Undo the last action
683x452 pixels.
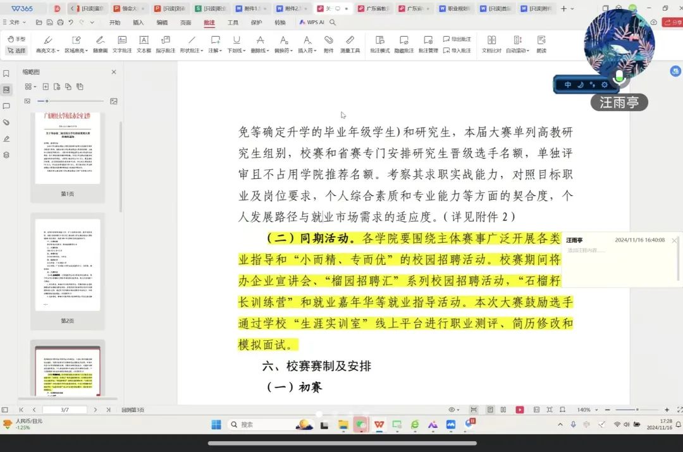[x=71, y=22]
